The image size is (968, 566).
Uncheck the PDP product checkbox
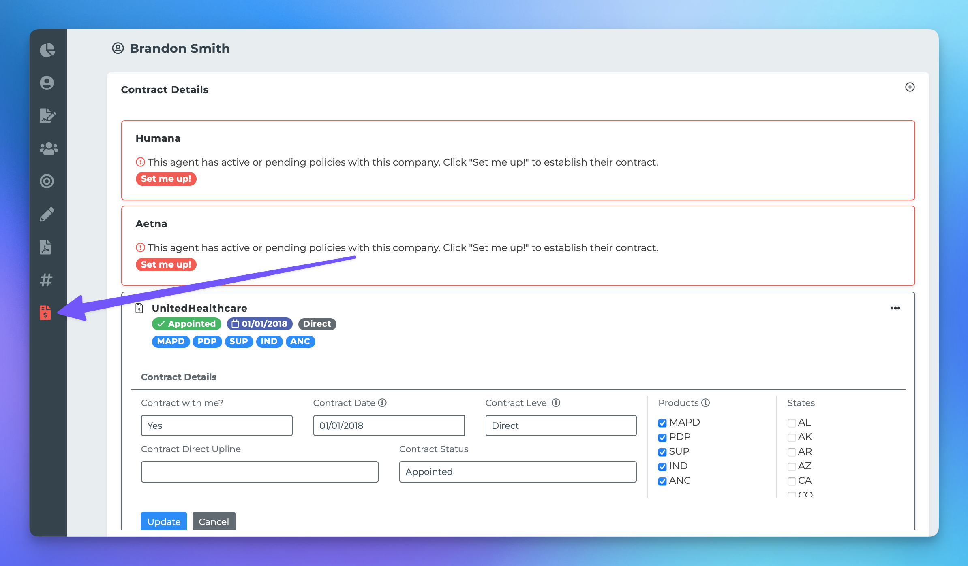[x=662, y=437]
